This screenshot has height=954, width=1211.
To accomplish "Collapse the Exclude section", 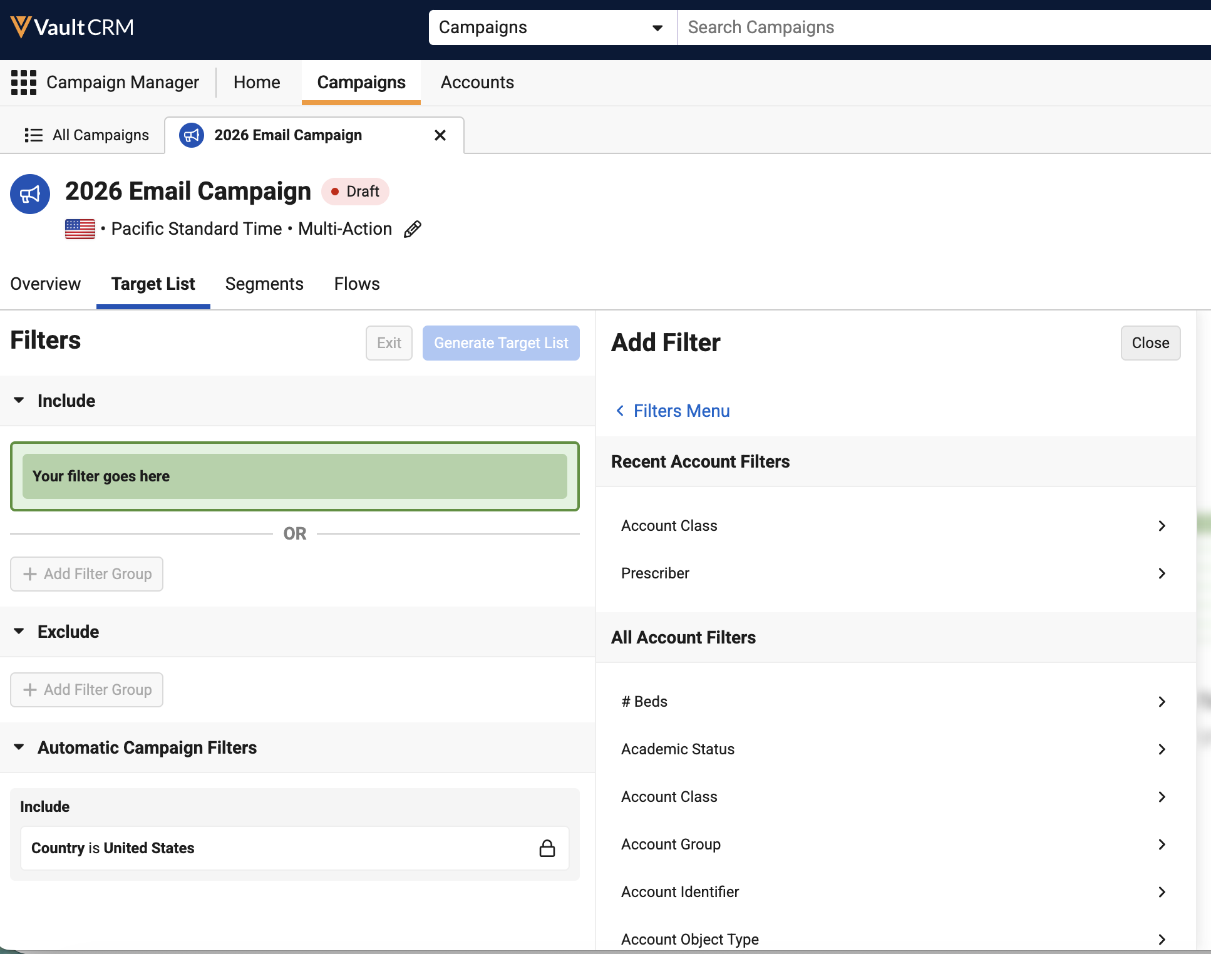I will pyautogui.click(x=19, y=632).
